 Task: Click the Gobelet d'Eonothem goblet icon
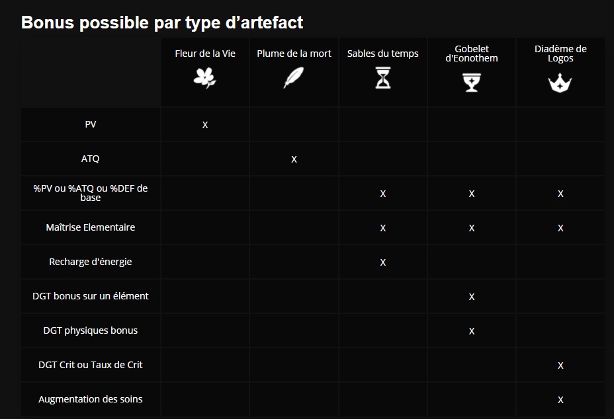[x=472, y=83]
